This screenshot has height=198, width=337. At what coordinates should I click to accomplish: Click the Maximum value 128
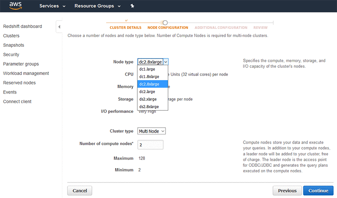[142, 158]
